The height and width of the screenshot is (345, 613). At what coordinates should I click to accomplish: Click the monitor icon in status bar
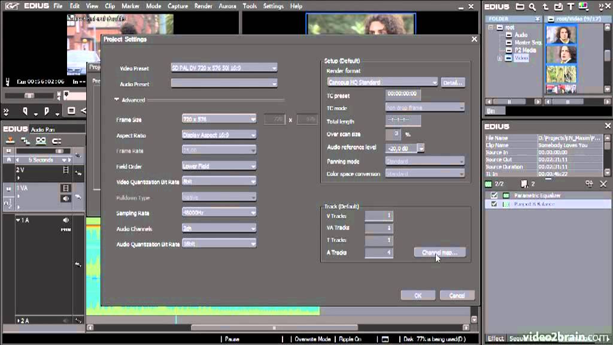[385, 339]
